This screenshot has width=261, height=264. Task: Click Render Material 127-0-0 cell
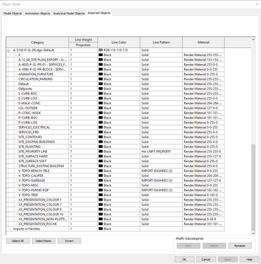click(203, 108)
